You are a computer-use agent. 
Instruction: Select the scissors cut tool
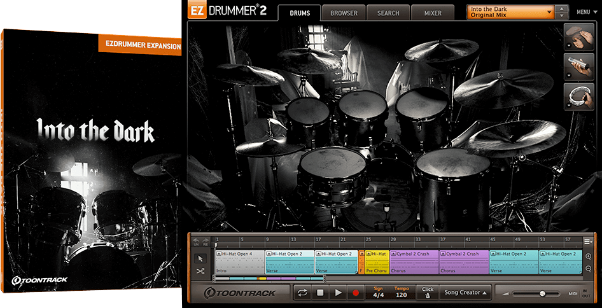tap(200, 271)
